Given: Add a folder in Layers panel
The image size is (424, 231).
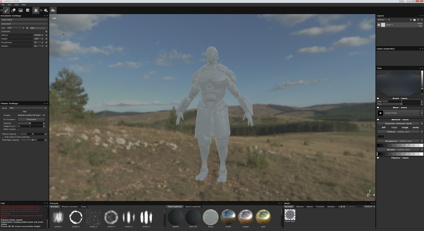Looking at the screenshot, I should pyautogui.click(x=414, y=20).
